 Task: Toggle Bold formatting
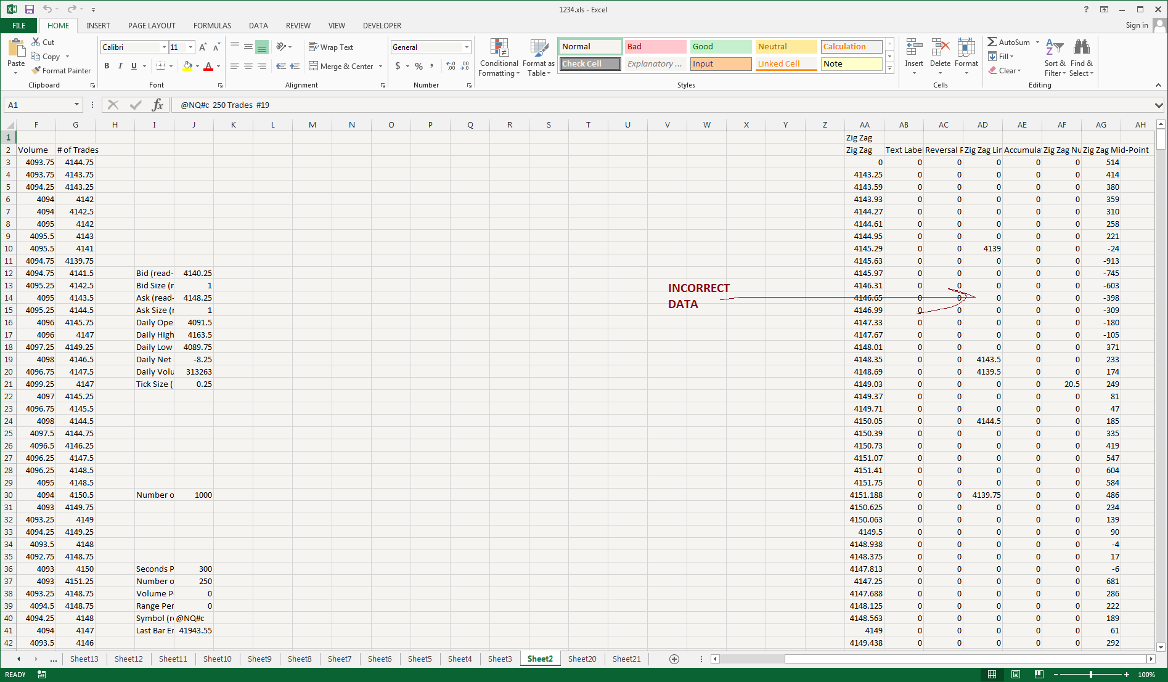coord(107,66)
